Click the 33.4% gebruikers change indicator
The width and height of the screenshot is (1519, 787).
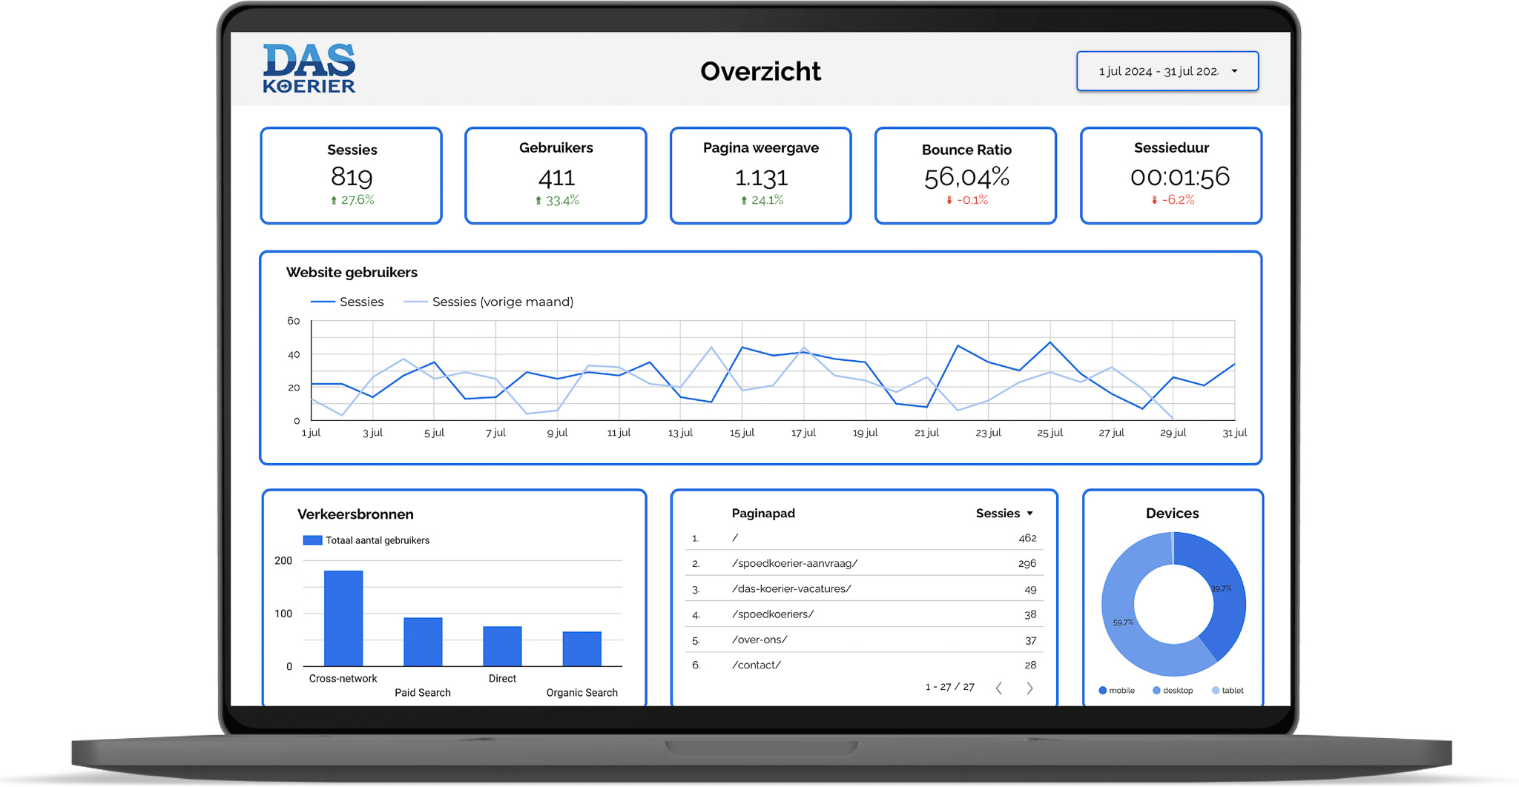pyautogui.click(x=557, y=200)
